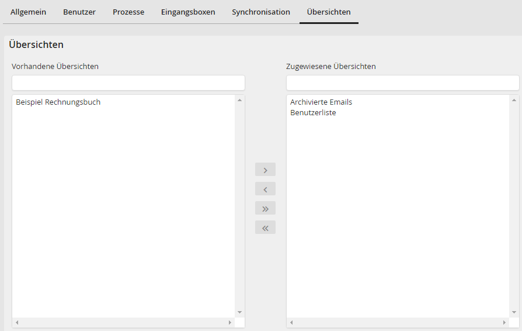Click the double left arrow remove-all button
522x331 pixels.
[x=265, y=227]
